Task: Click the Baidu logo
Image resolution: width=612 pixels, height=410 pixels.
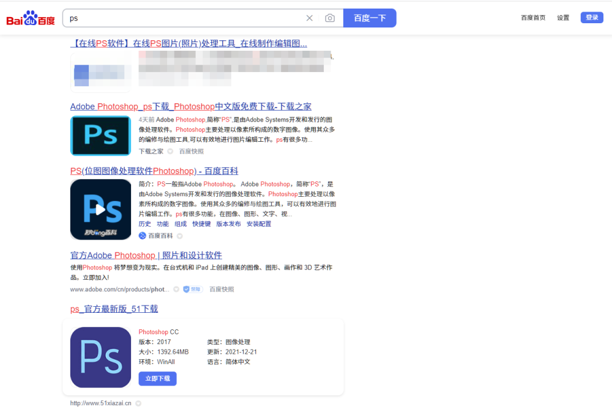Action: pyautogui.click(x=31, y=18)
